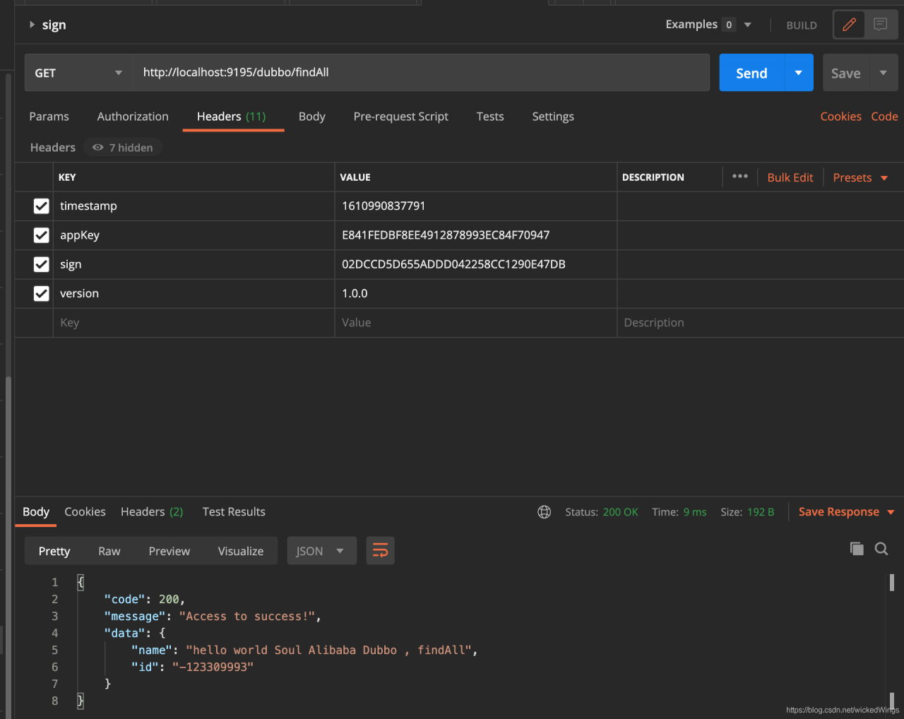Click the Save button
904x719 pixels.
click(x=846, y=73)
